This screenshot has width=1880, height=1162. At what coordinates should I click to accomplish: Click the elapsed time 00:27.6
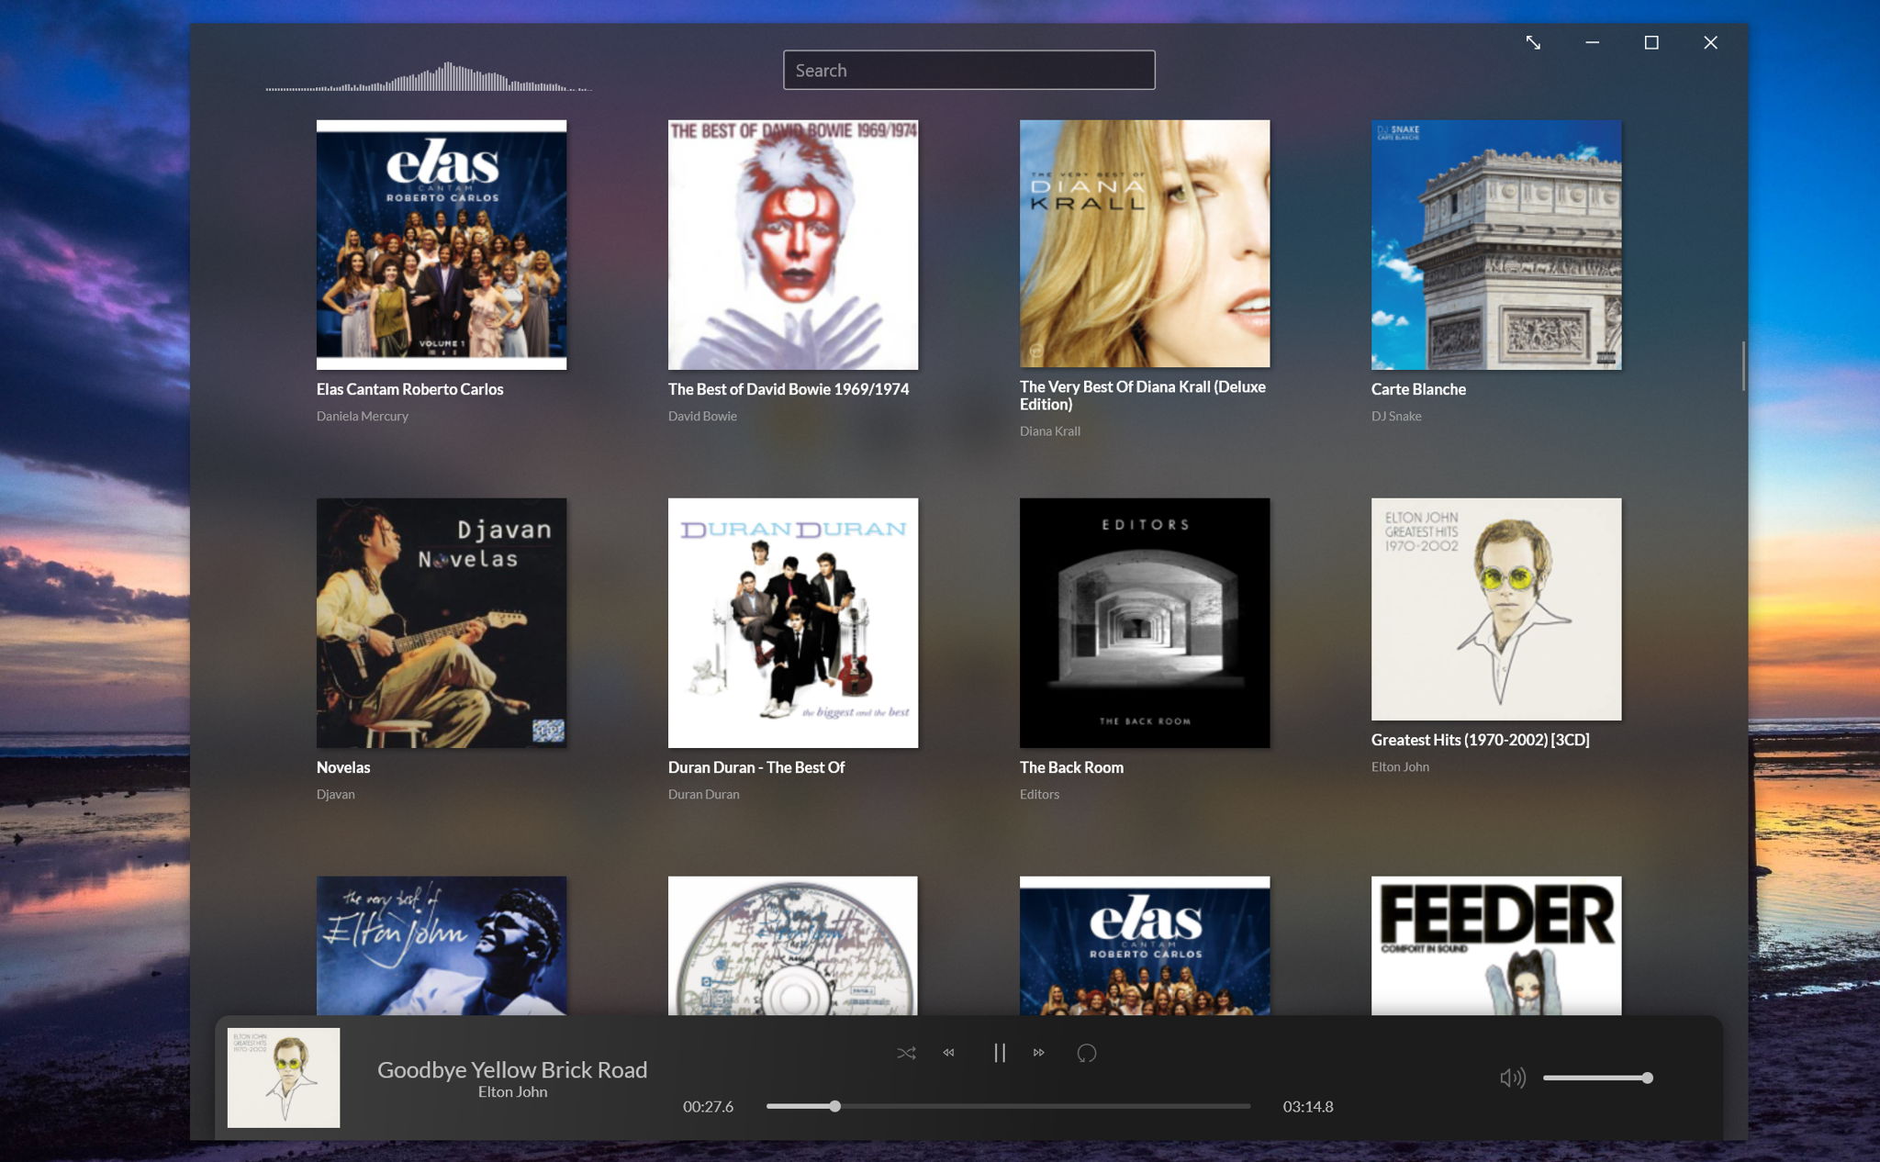708,1106
